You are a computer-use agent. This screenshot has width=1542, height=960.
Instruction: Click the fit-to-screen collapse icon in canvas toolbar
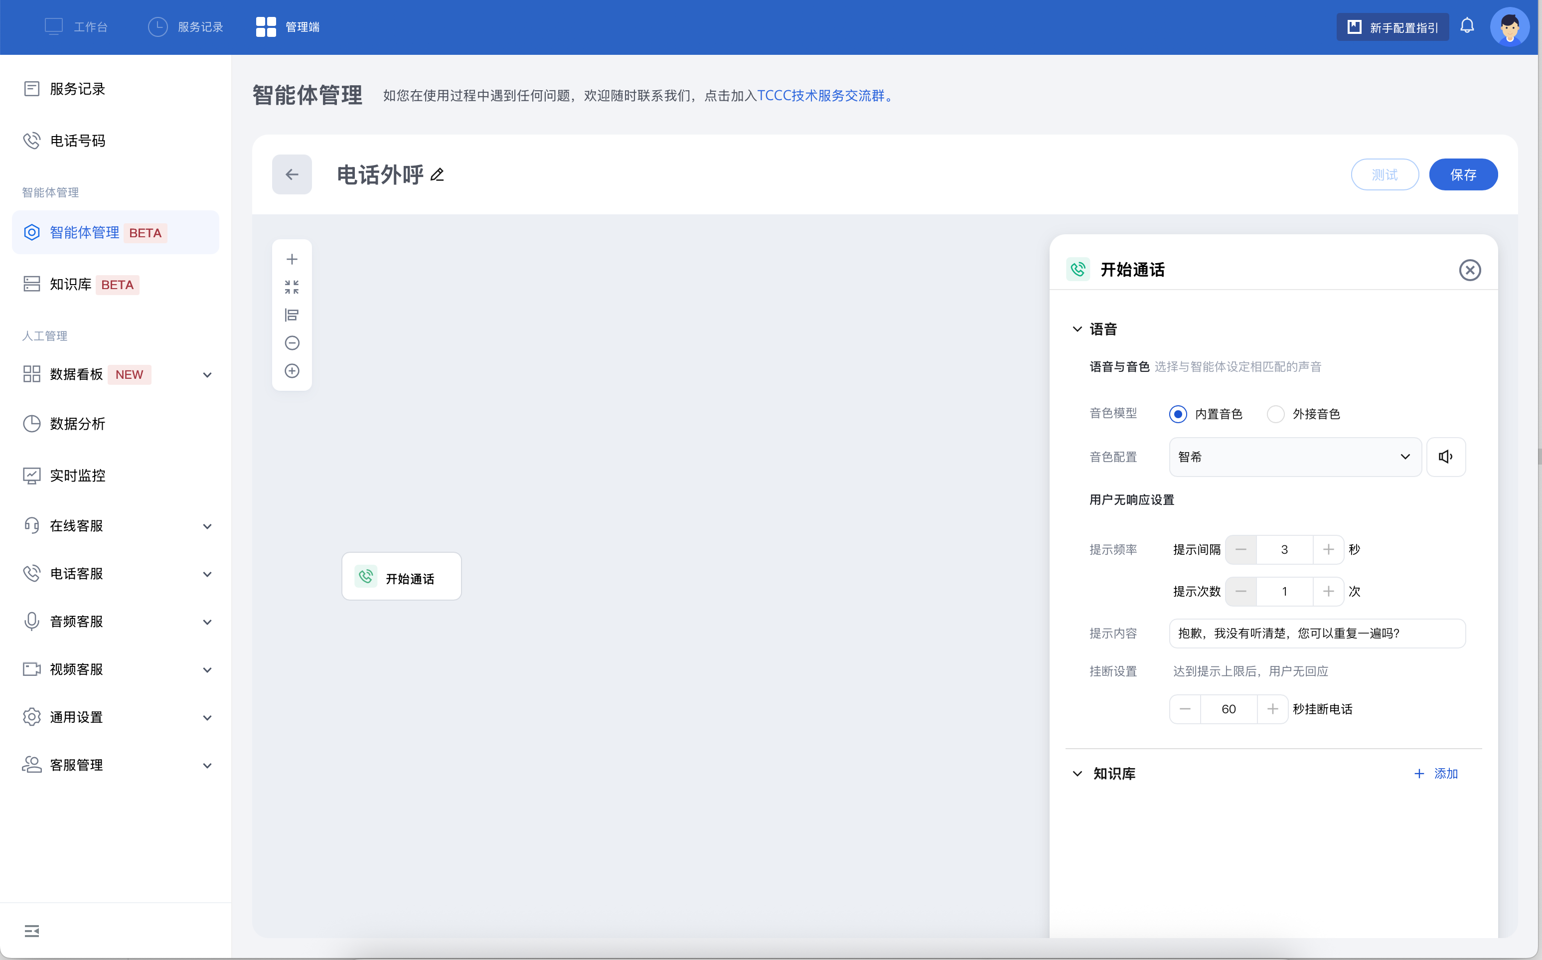coord(292,287)
